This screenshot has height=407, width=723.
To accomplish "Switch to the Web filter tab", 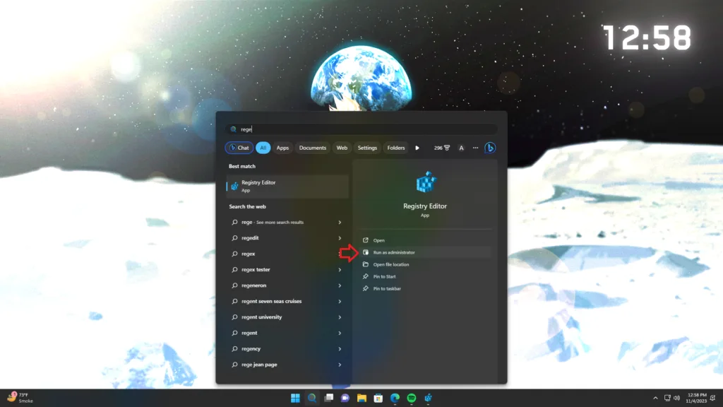I will click(x=342, y=148).
